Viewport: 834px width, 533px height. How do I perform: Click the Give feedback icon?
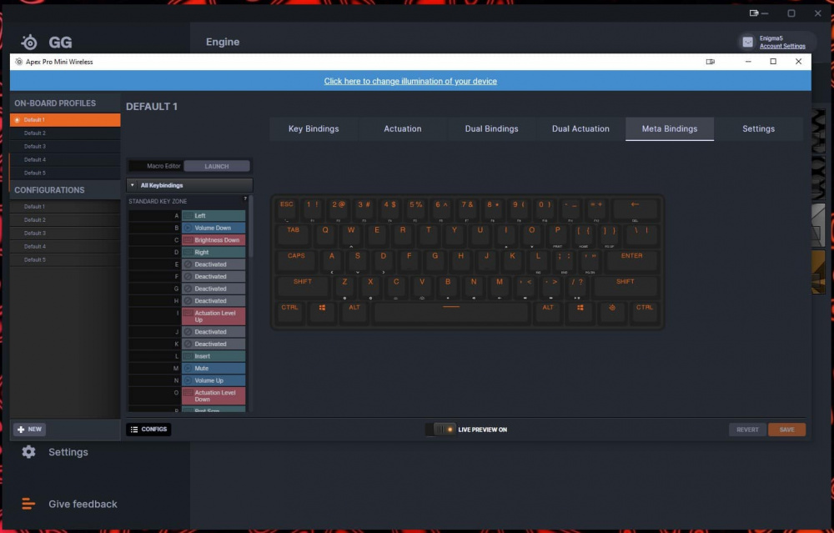(28, 504)
